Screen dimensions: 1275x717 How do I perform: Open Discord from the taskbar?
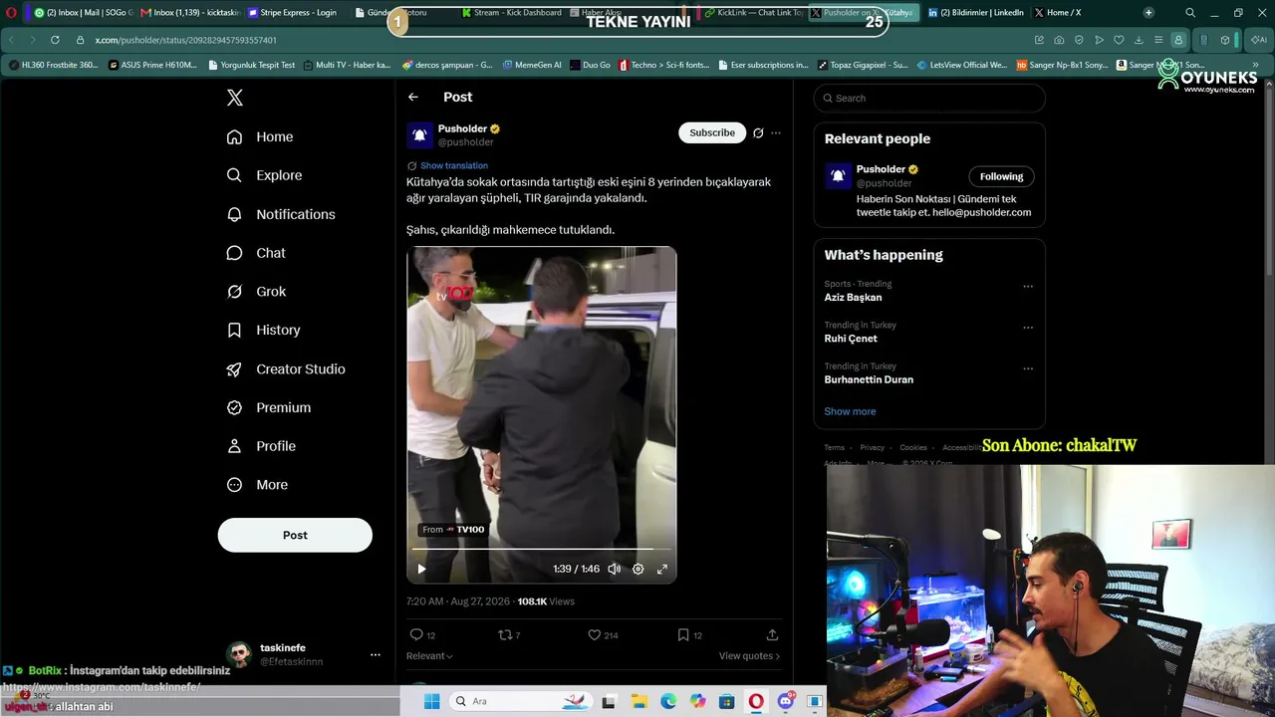click(x=786, y=701)
